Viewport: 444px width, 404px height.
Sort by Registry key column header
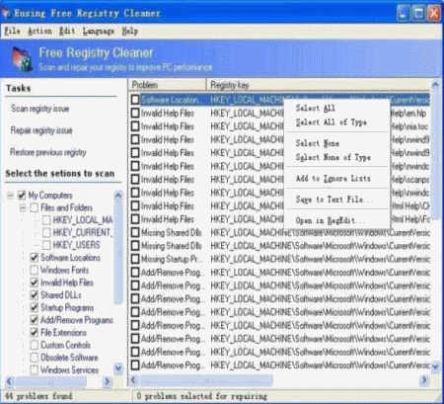coord(319,85)
